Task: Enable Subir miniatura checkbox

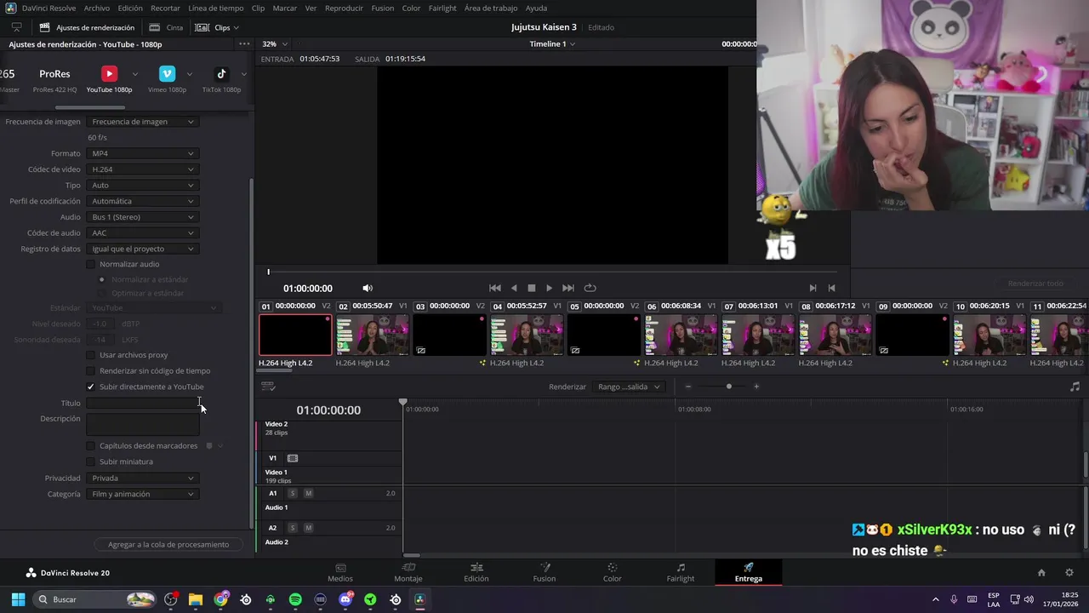Action: coord(91,461)
